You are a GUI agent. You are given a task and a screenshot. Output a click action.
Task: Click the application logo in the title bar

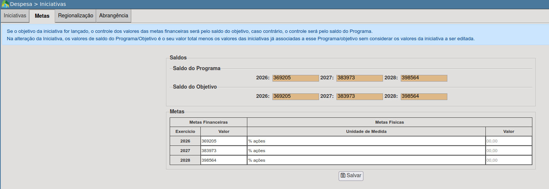(x=5, y=4)
